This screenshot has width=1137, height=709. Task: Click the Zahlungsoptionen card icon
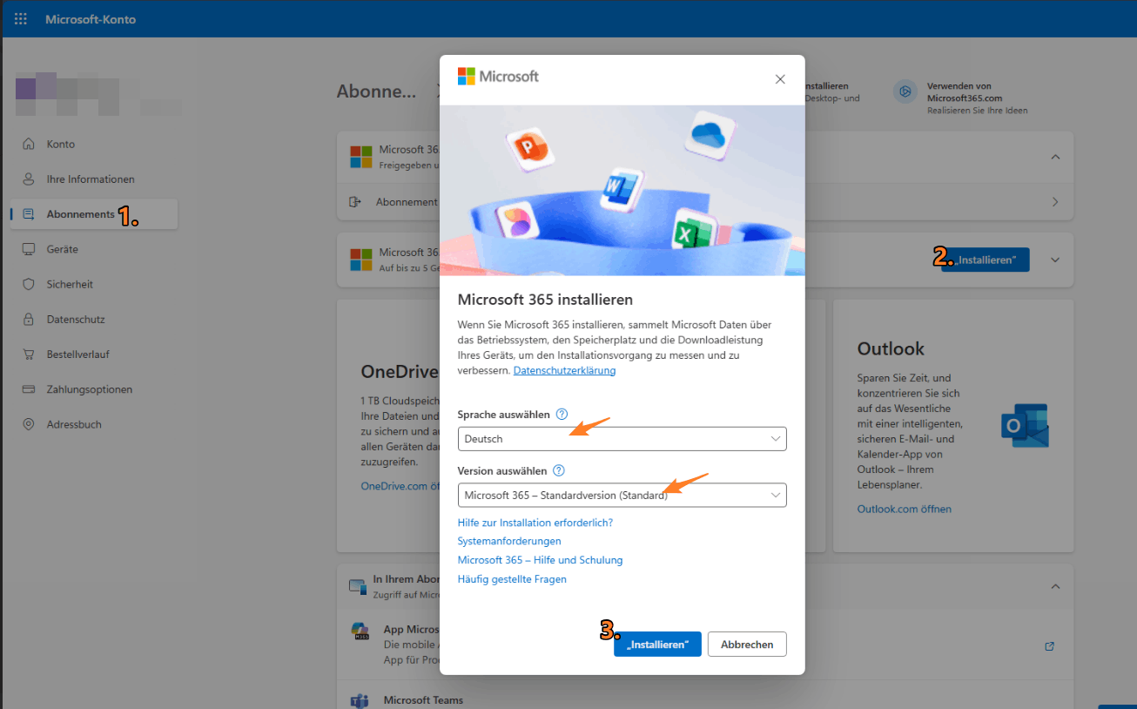[x=29, y=389]
